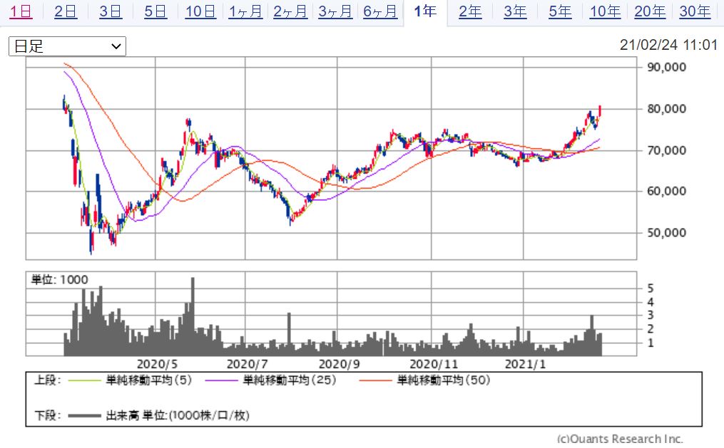Click the 下段: legend row label

tap(47, 415)
